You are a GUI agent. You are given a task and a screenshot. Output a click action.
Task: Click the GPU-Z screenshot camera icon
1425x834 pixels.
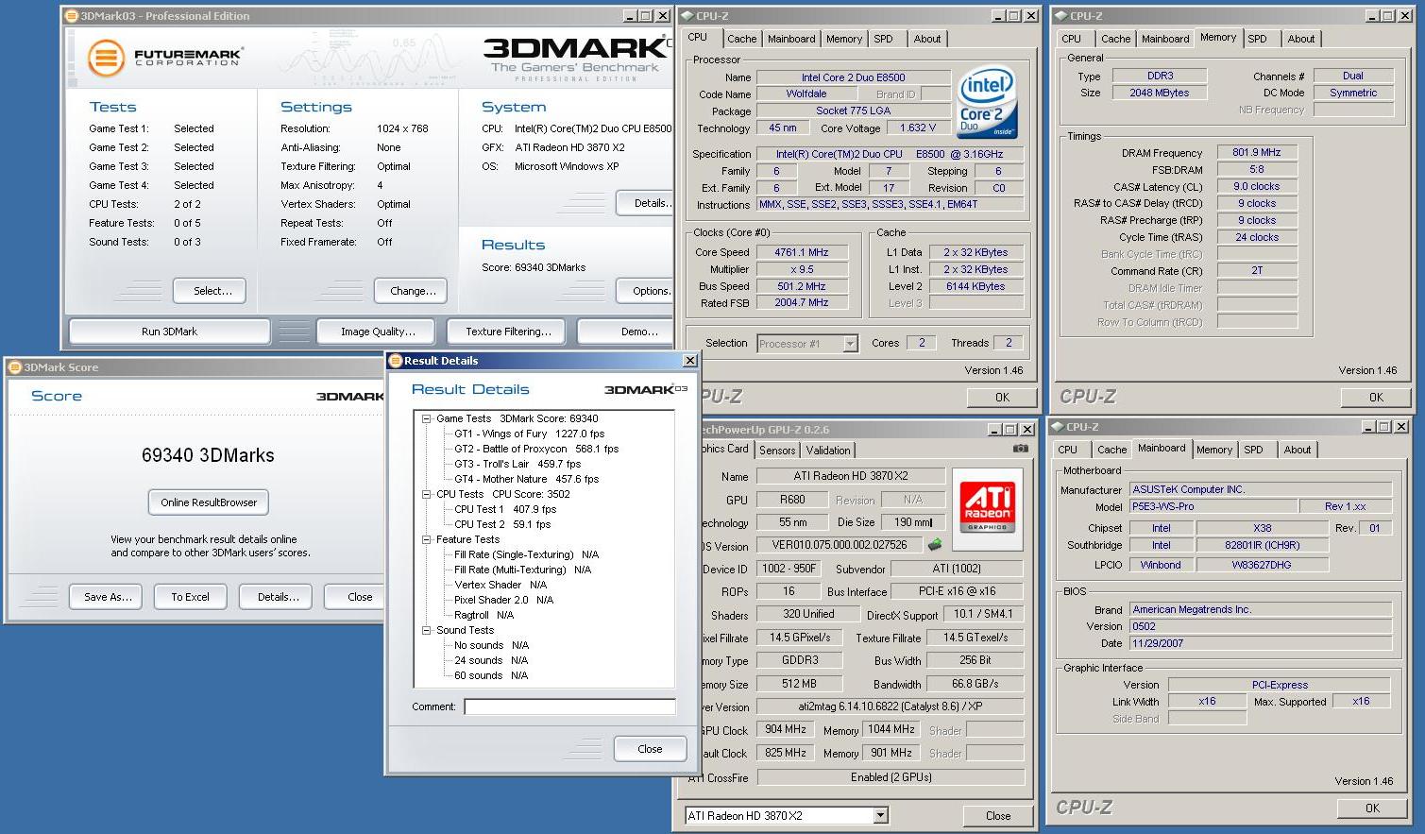(1020, 449)
